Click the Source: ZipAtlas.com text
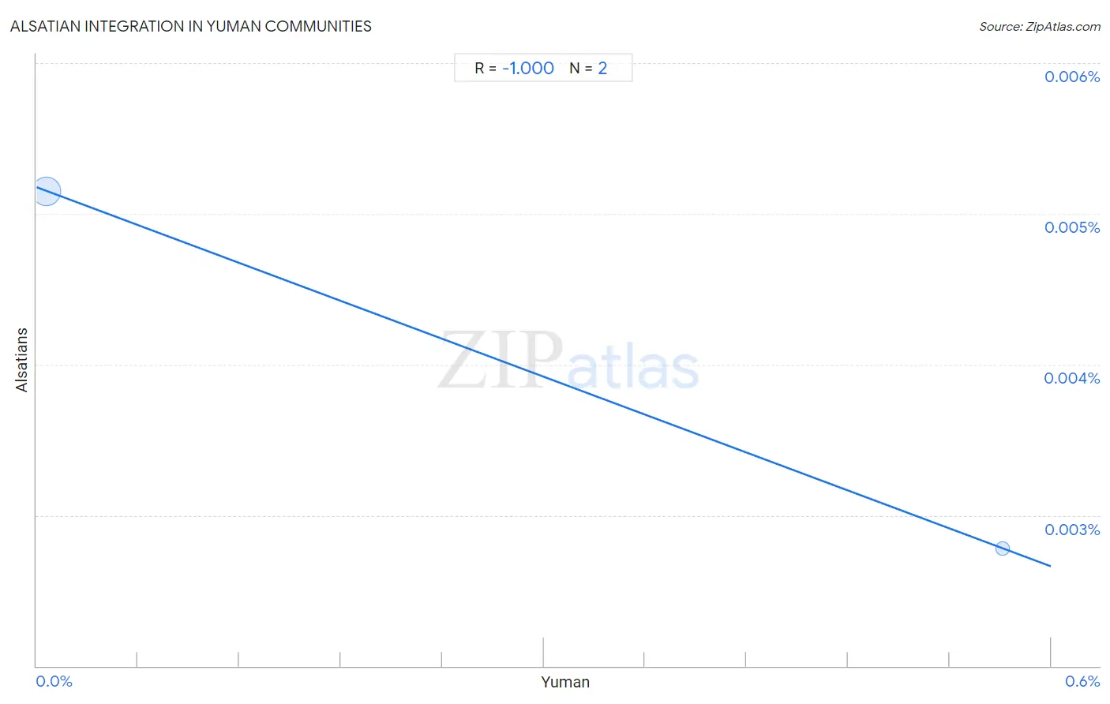 point(1040,27)
